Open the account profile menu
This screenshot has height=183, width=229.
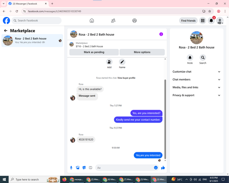(x=220, y=21)
